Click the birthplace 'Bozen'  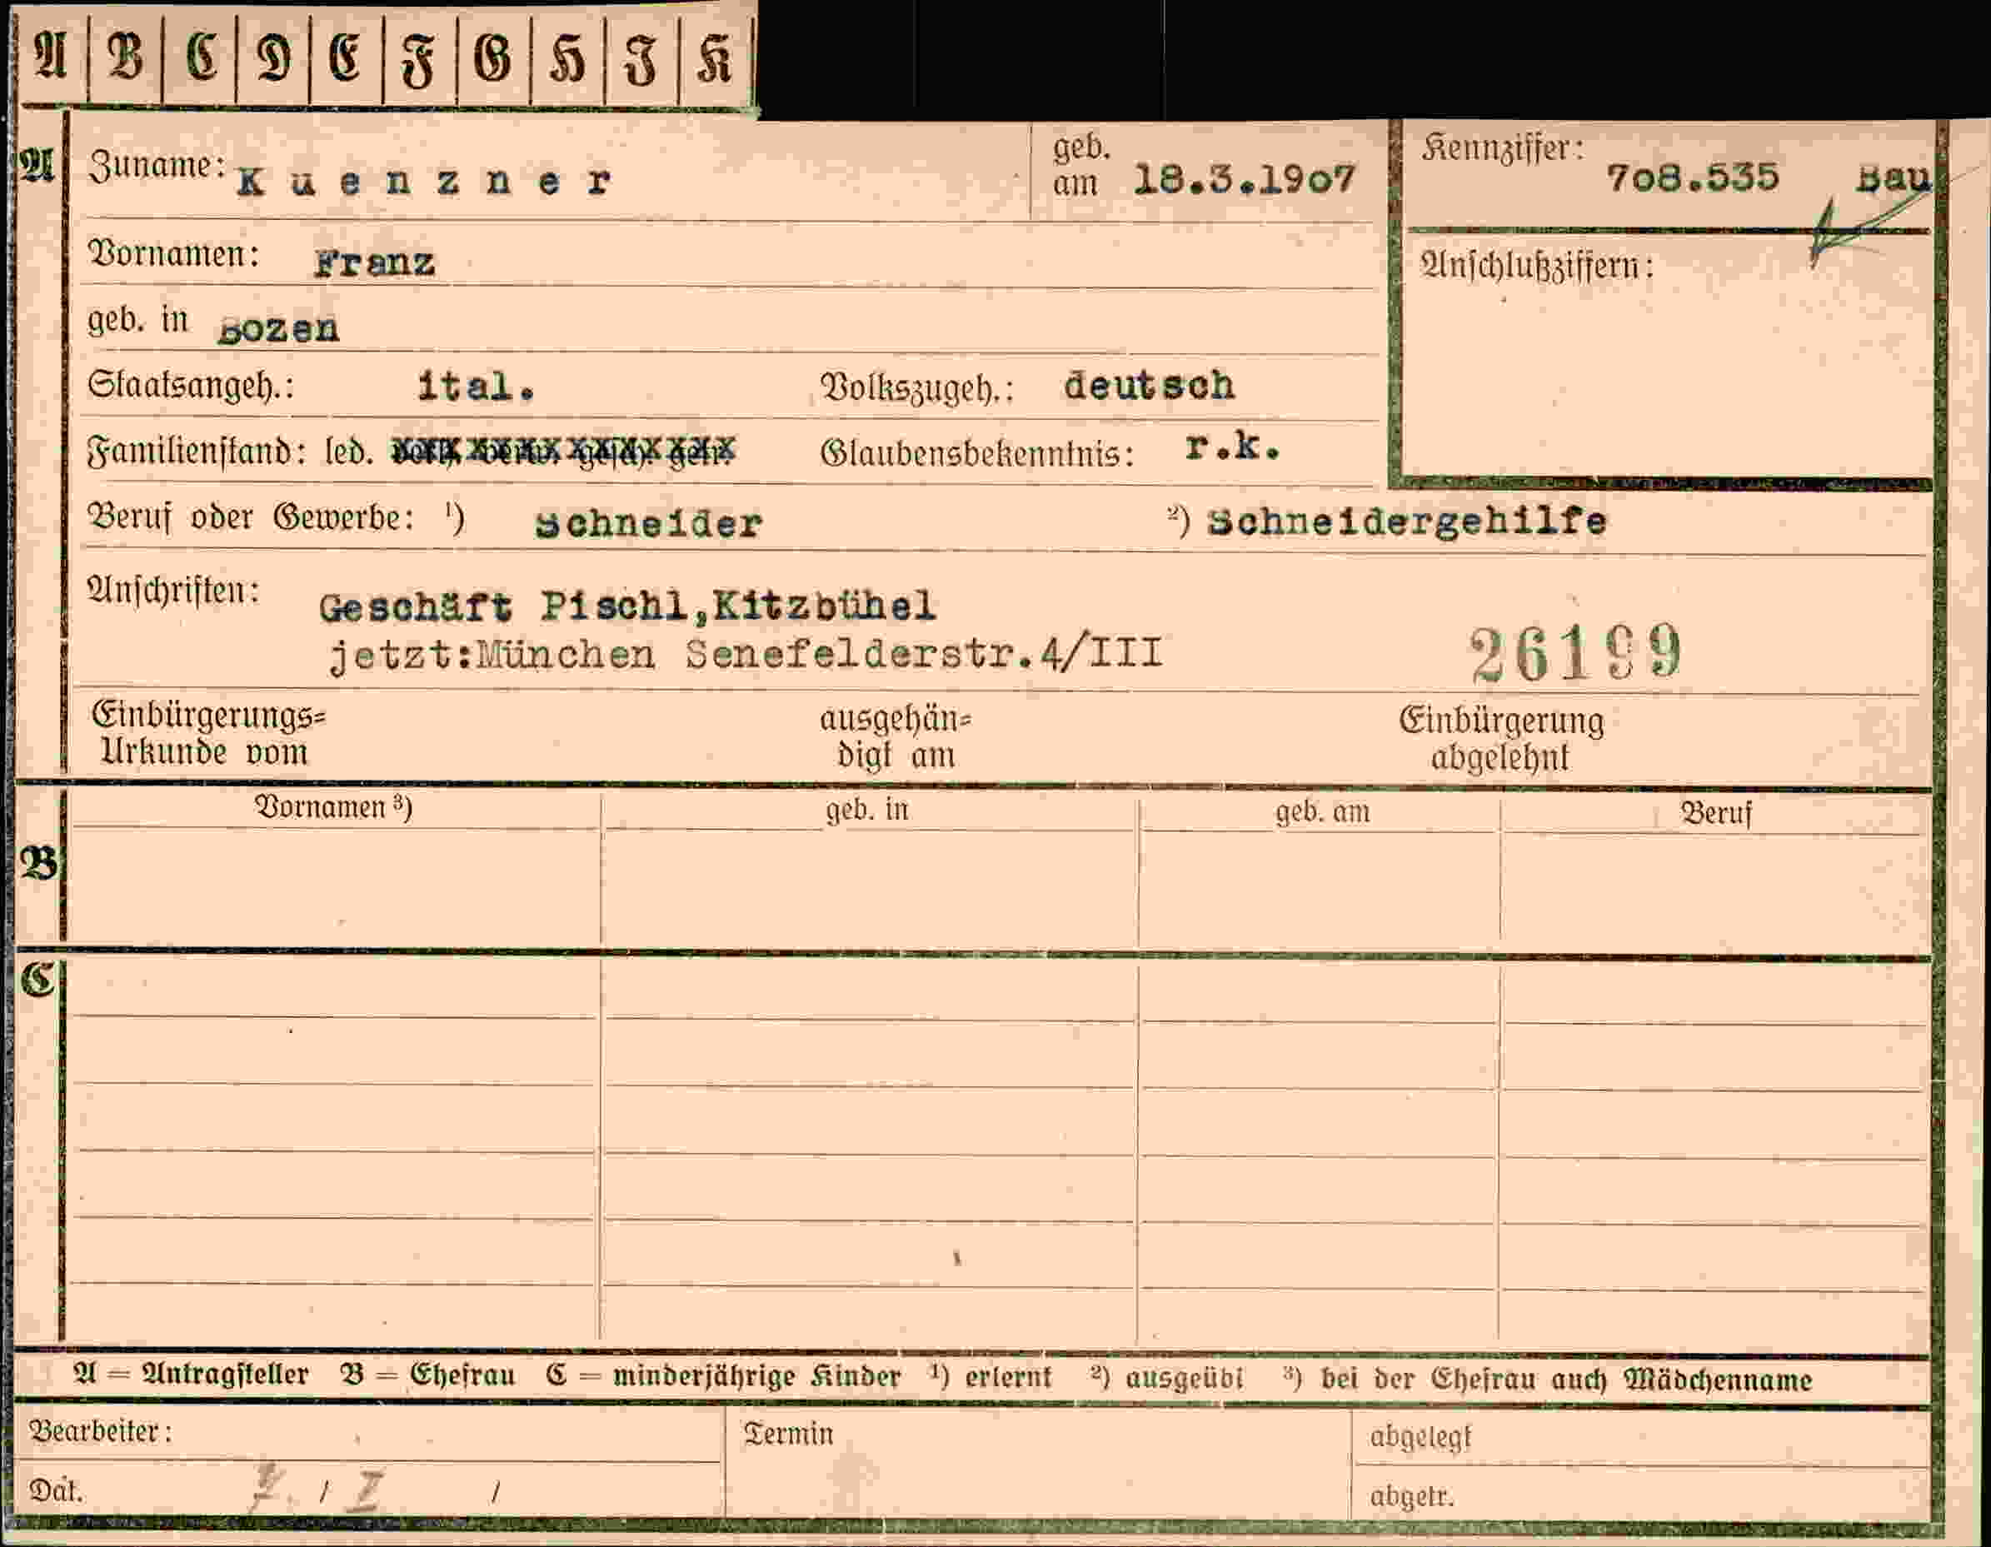(278, 329)
